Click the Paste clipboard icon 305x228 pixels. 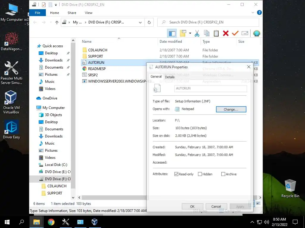click(216, 33)
